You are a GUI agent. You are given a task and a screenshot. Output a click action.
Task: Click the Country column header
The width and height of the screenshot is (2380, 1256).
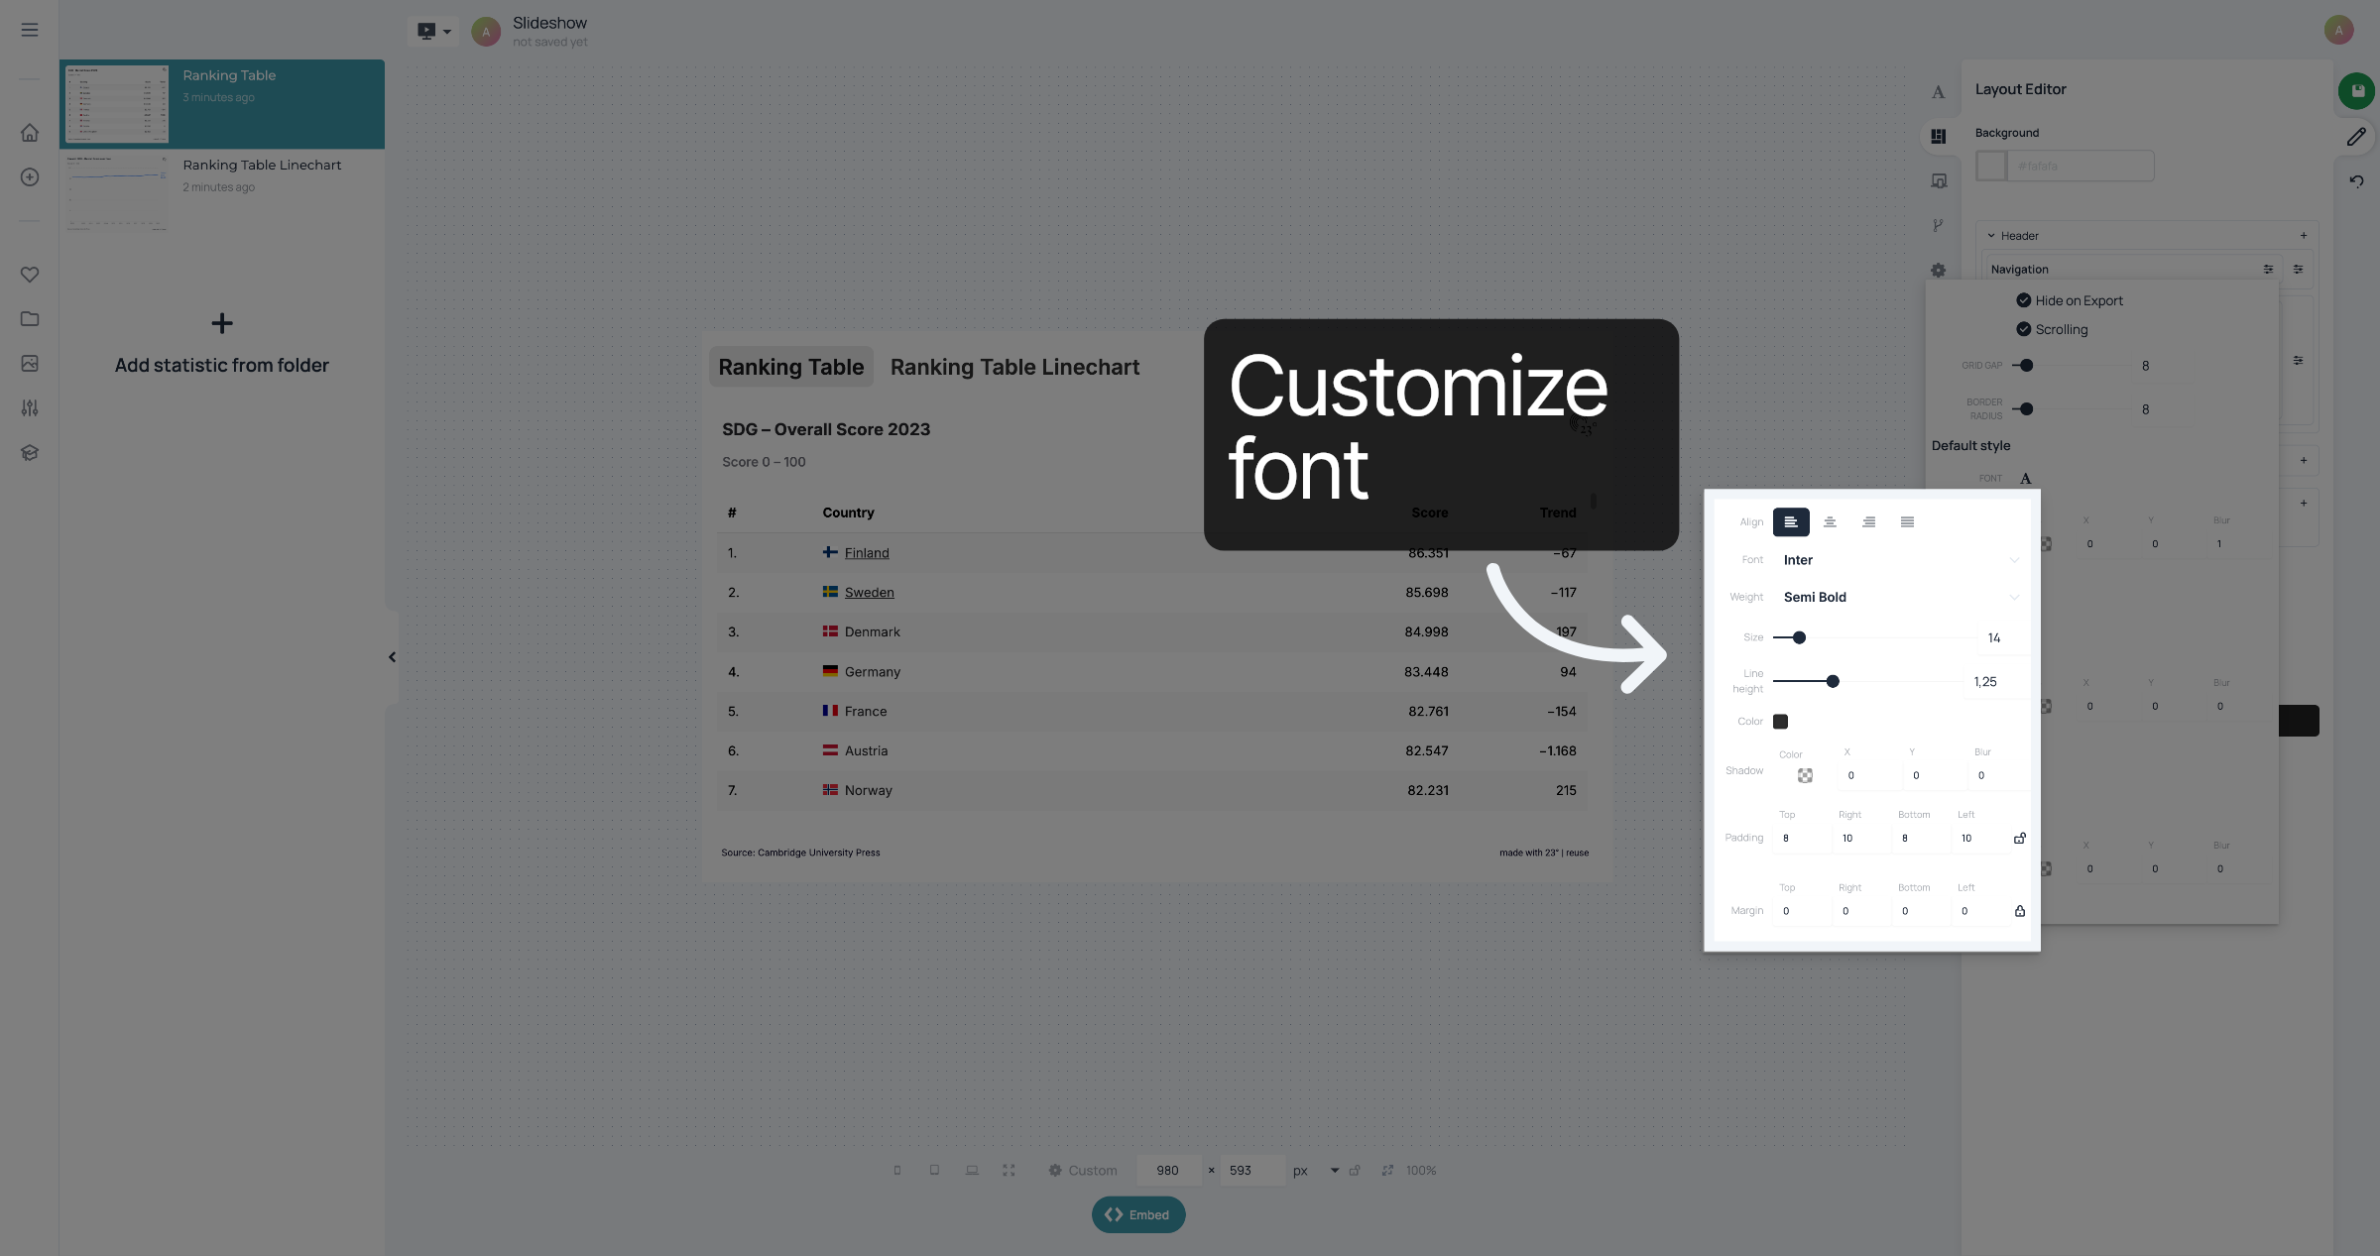click(x=848, y=513)
